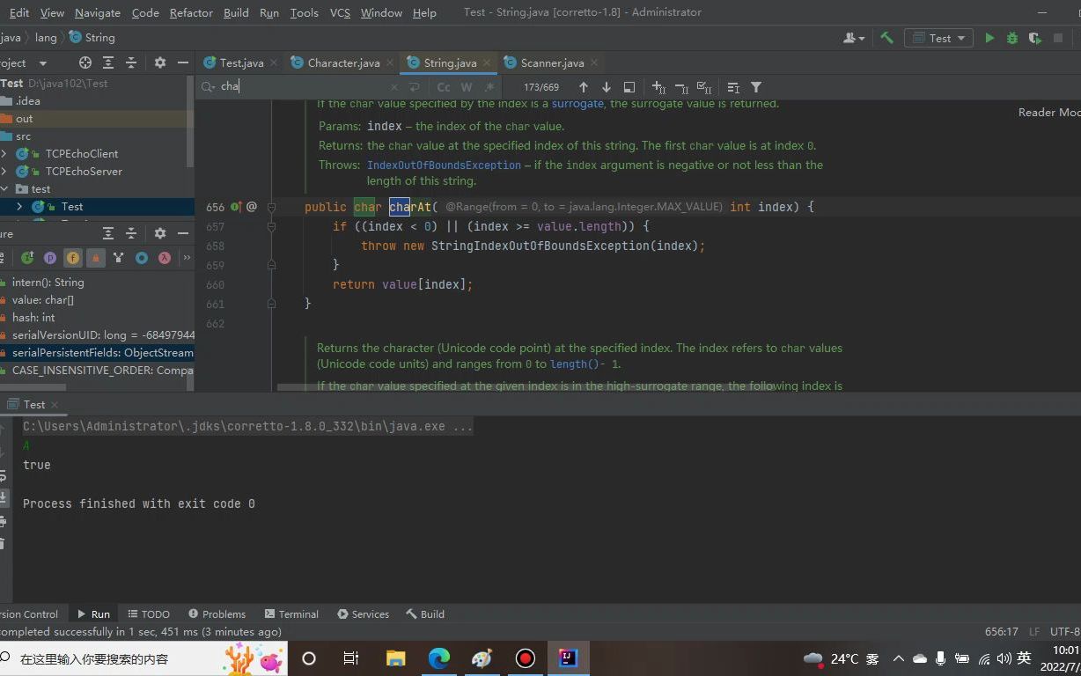
Task: Add selection for next occurrence
Action: 658,87
